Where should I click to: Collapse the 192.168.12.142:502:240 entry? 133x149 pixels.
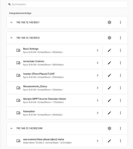point(11,128)
